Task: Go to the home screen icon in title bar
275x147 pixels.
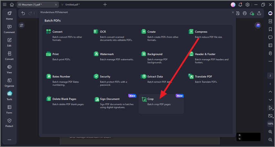Action: pos(12,5)
